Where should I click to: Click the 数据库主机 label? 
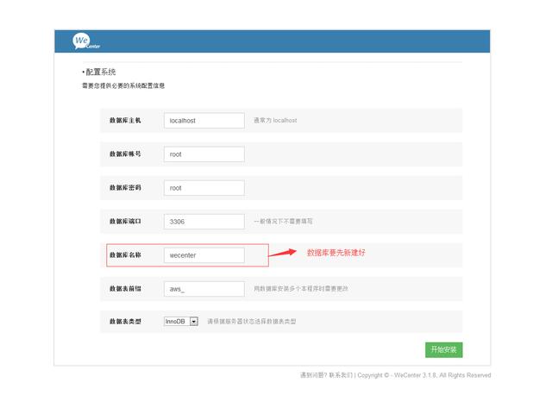(125, 121)
